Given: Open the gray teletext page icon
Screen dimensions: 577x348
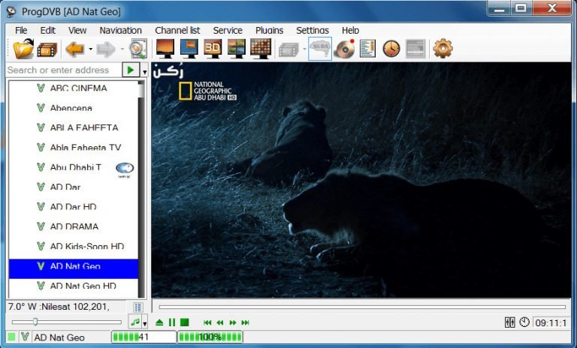Looking at the screenshot, I should (415, 49).
